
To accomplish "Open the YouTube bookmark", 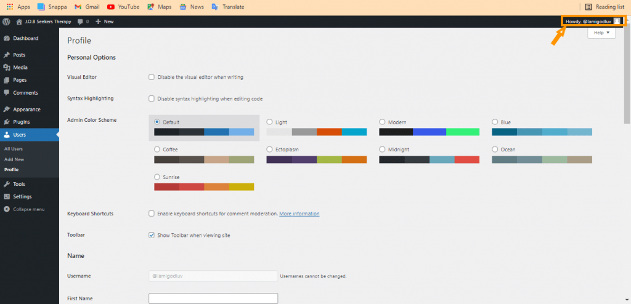I will pyautogui.click(x=123, y=7).
